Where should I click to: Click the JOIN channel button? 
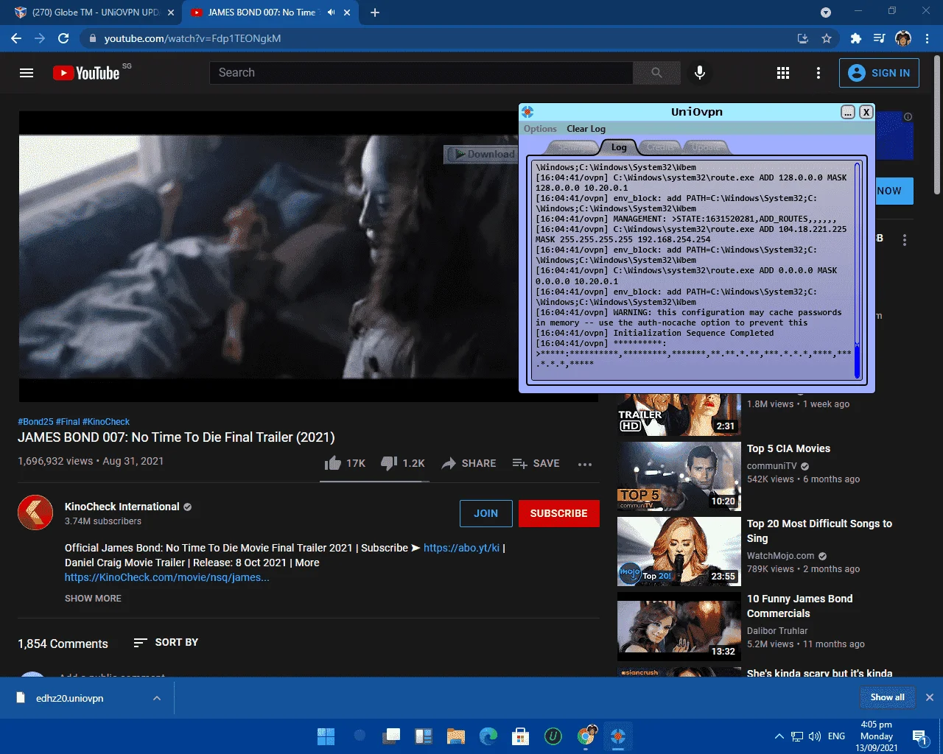pos(485,513)
